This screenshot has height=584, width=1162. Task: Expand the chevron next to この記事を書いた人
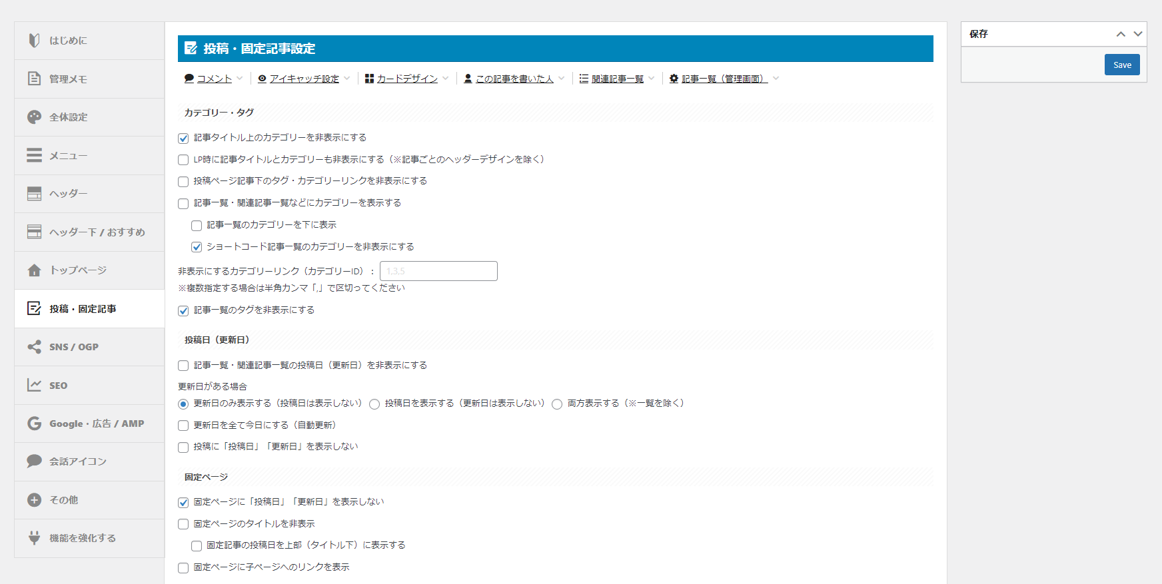[x=561, y=79]
